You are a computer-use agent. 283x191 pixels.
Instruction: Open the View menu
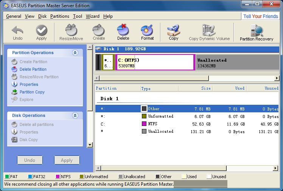tap(30, 16)
